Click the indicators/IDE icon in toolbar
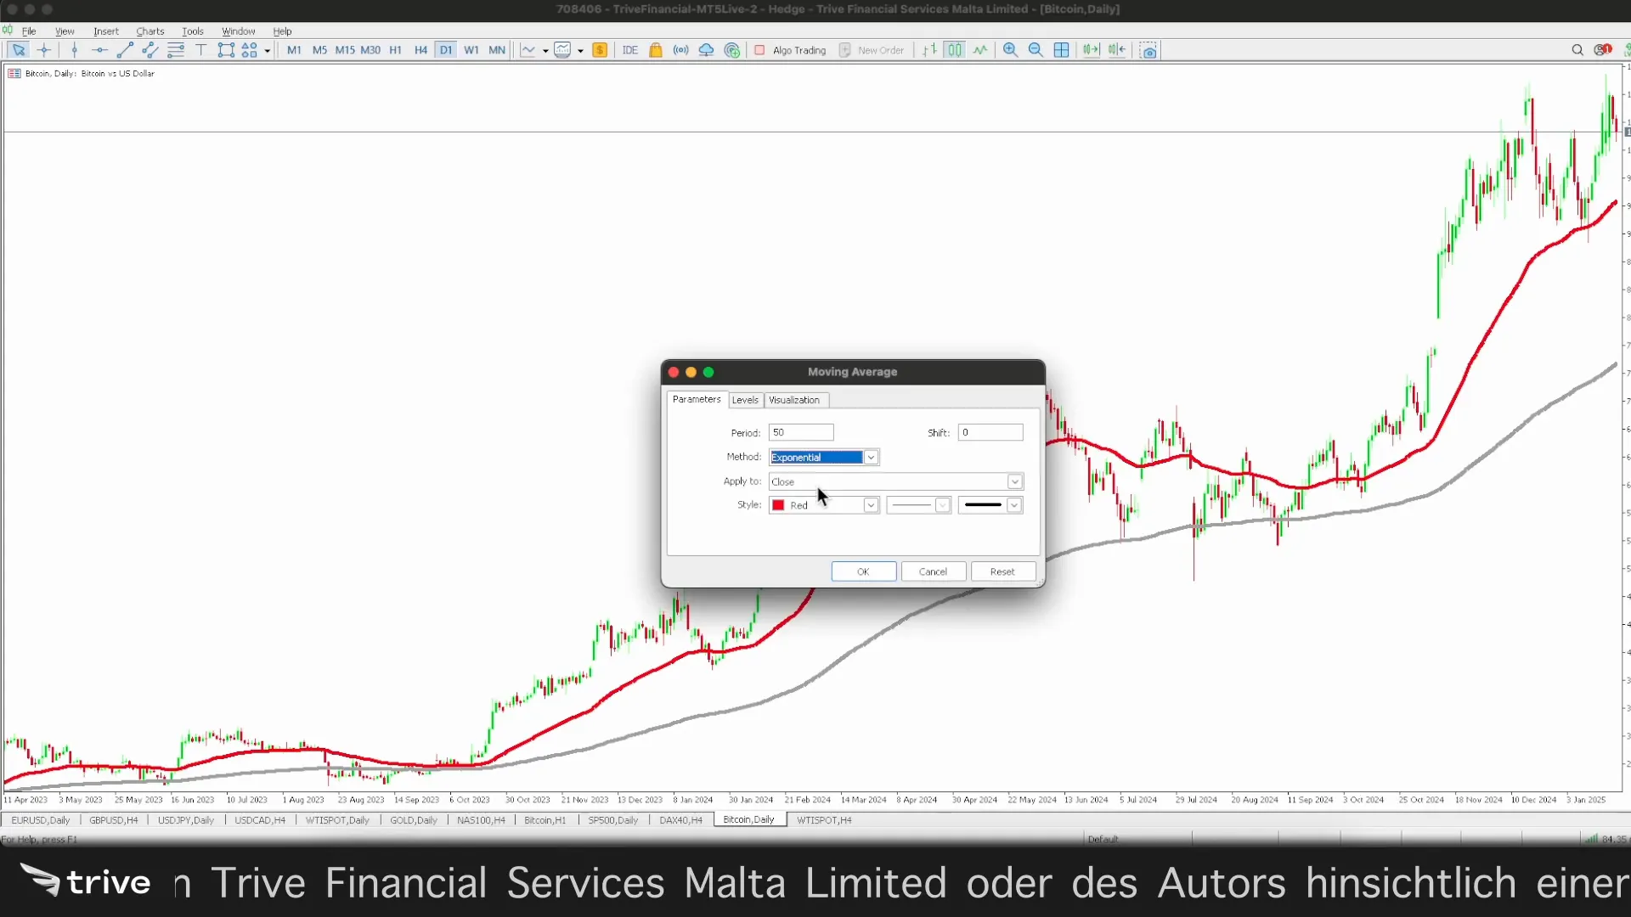 (629, 49)
